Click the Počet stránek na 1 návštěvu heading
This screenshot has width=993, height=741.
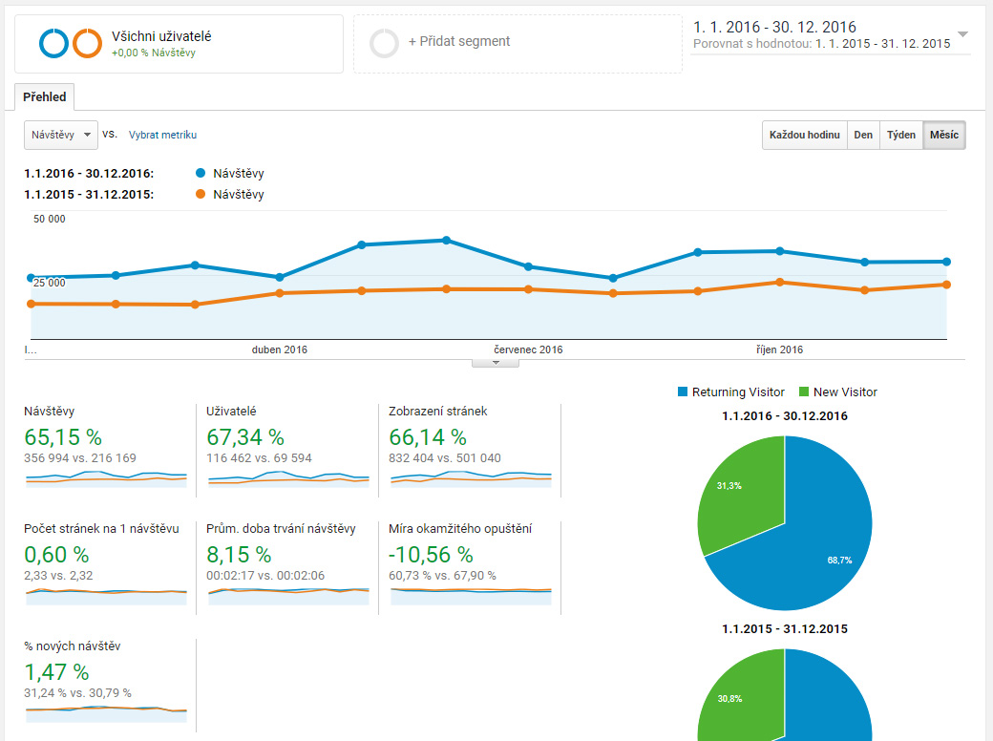(101, 528)
